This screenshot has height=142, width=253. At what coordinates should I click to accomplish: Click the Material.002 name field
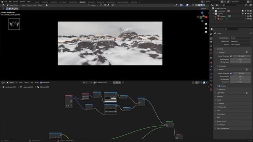(105, 82)
